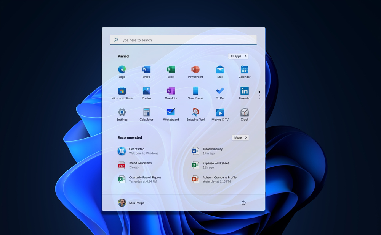The image size is (381, 235).
Task: Open the Your Phone app
Action: [x=195, y=93]
